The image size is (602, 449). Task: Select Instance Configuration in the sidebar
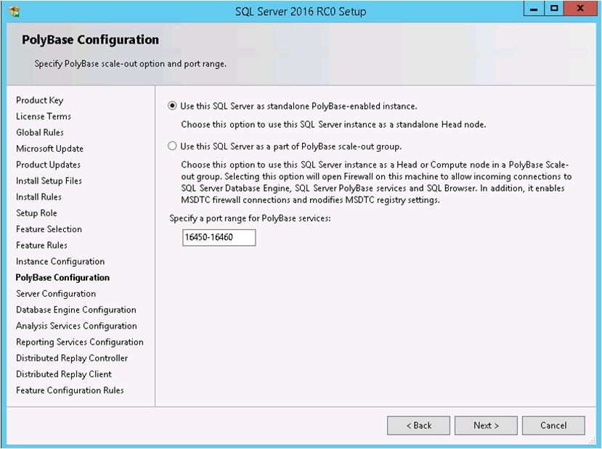pos(60,262)
